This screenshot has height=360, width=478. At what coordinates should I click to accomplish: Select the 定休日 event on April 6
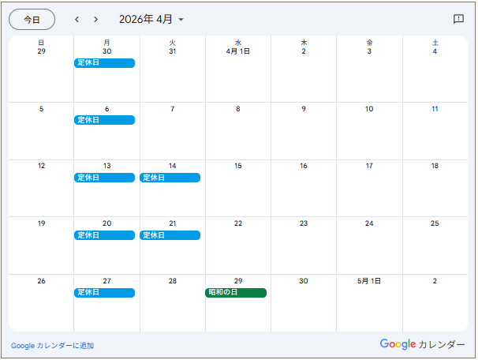(x=105, y=120)
